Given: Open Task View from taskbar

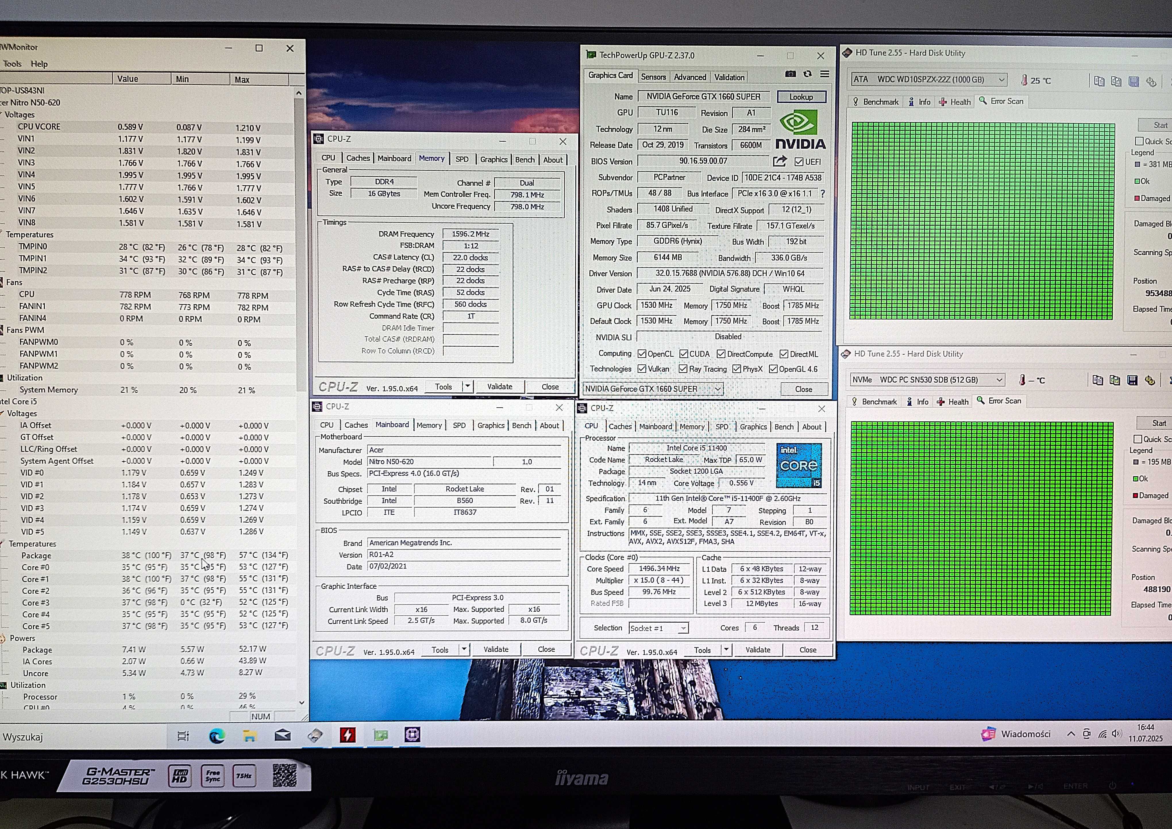Looking at the screenshot, I should [x=183, y=736].
